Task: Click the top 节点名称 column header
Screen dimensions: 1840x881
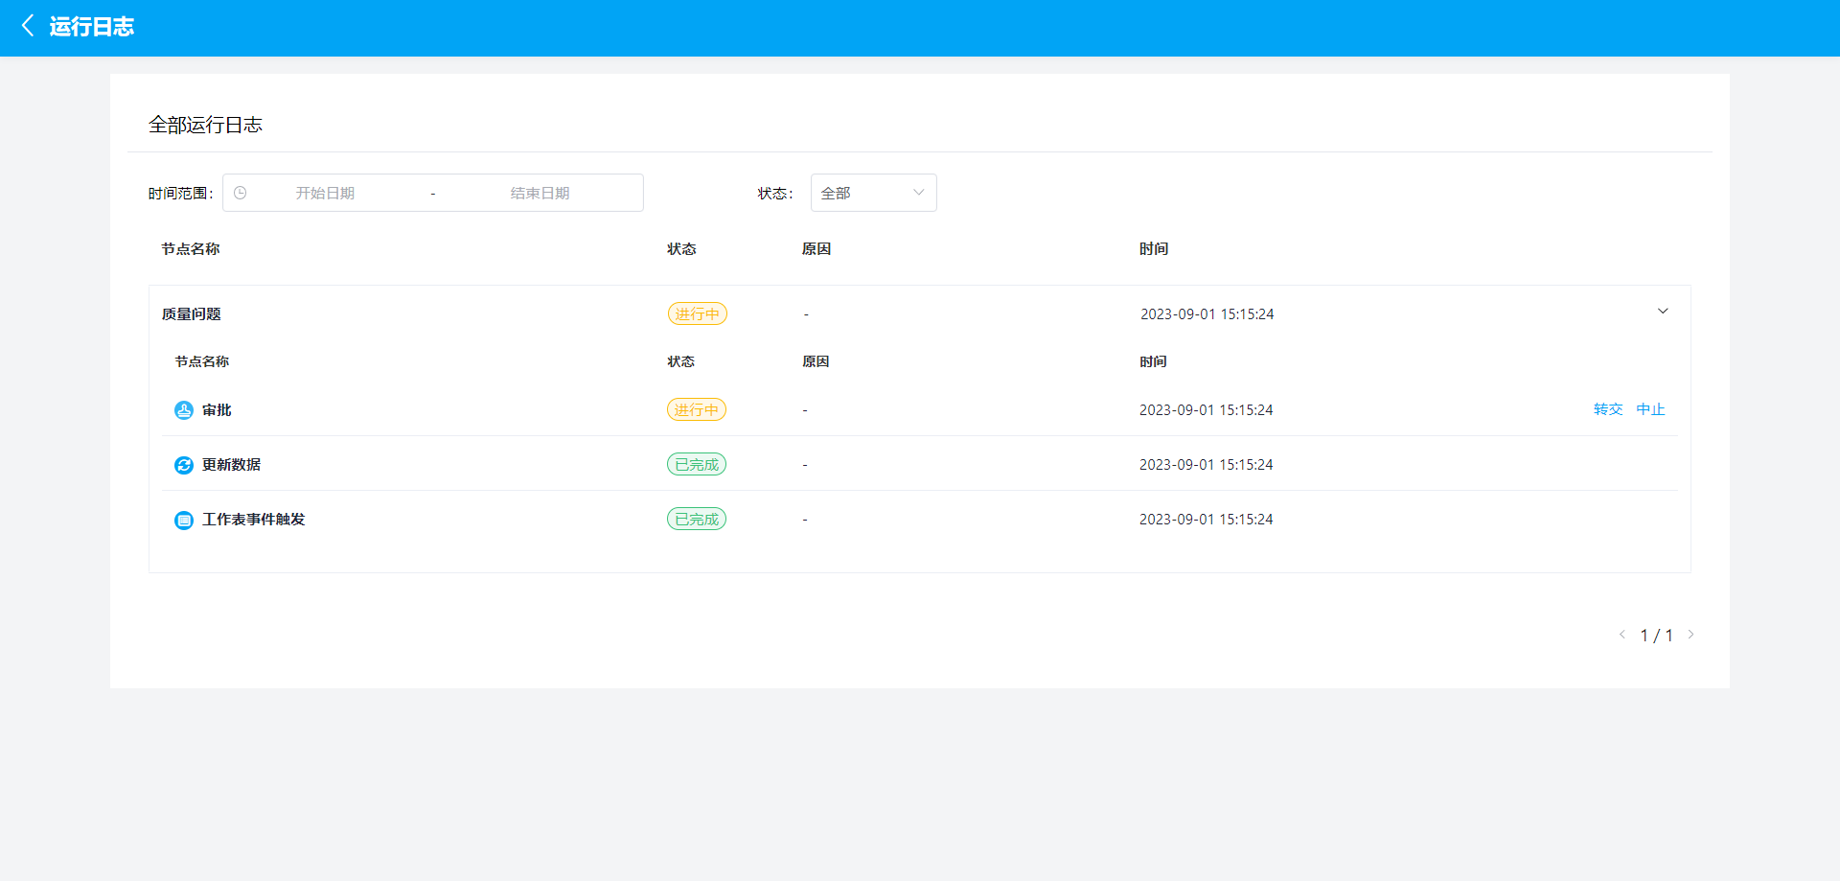Action: (x=191, y=248)
